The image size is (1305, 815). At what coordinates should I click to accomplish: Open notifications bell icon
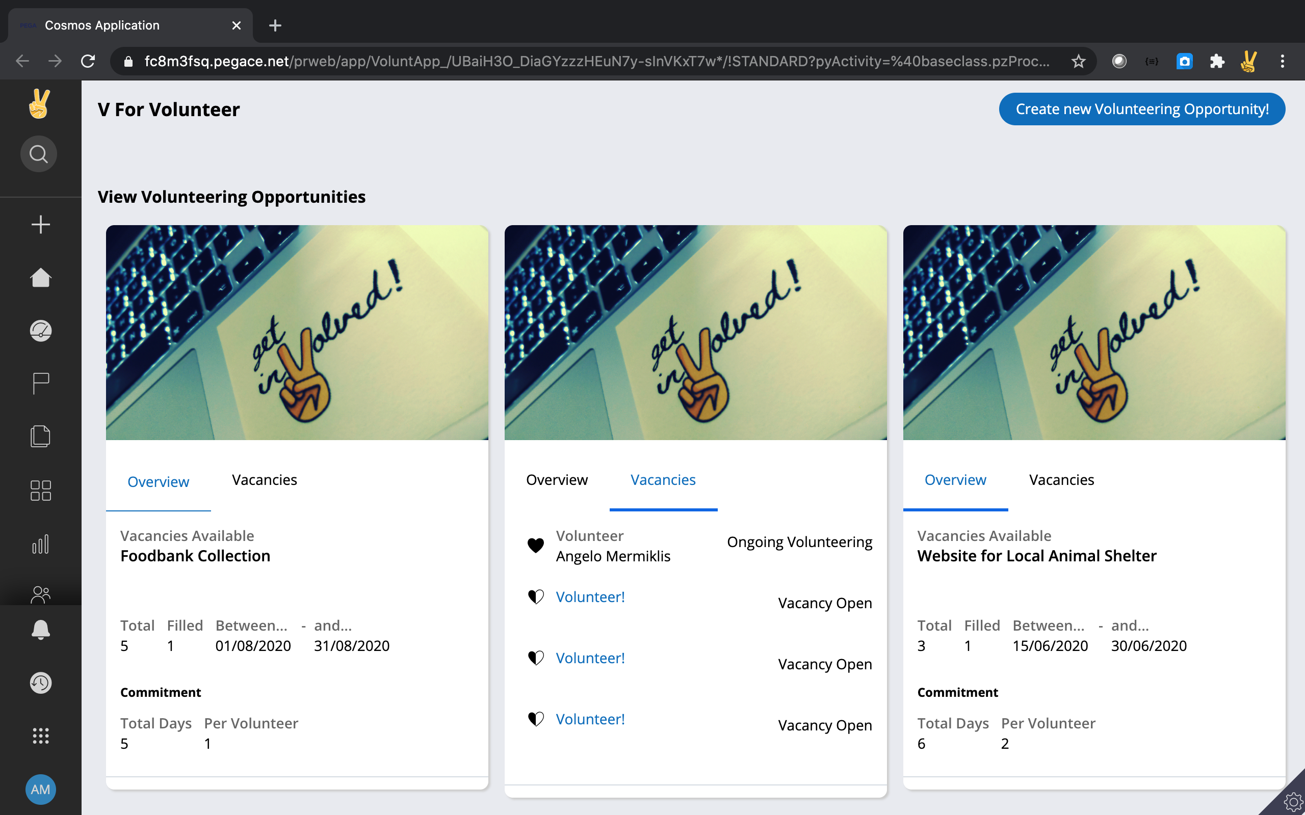point(40,629)
